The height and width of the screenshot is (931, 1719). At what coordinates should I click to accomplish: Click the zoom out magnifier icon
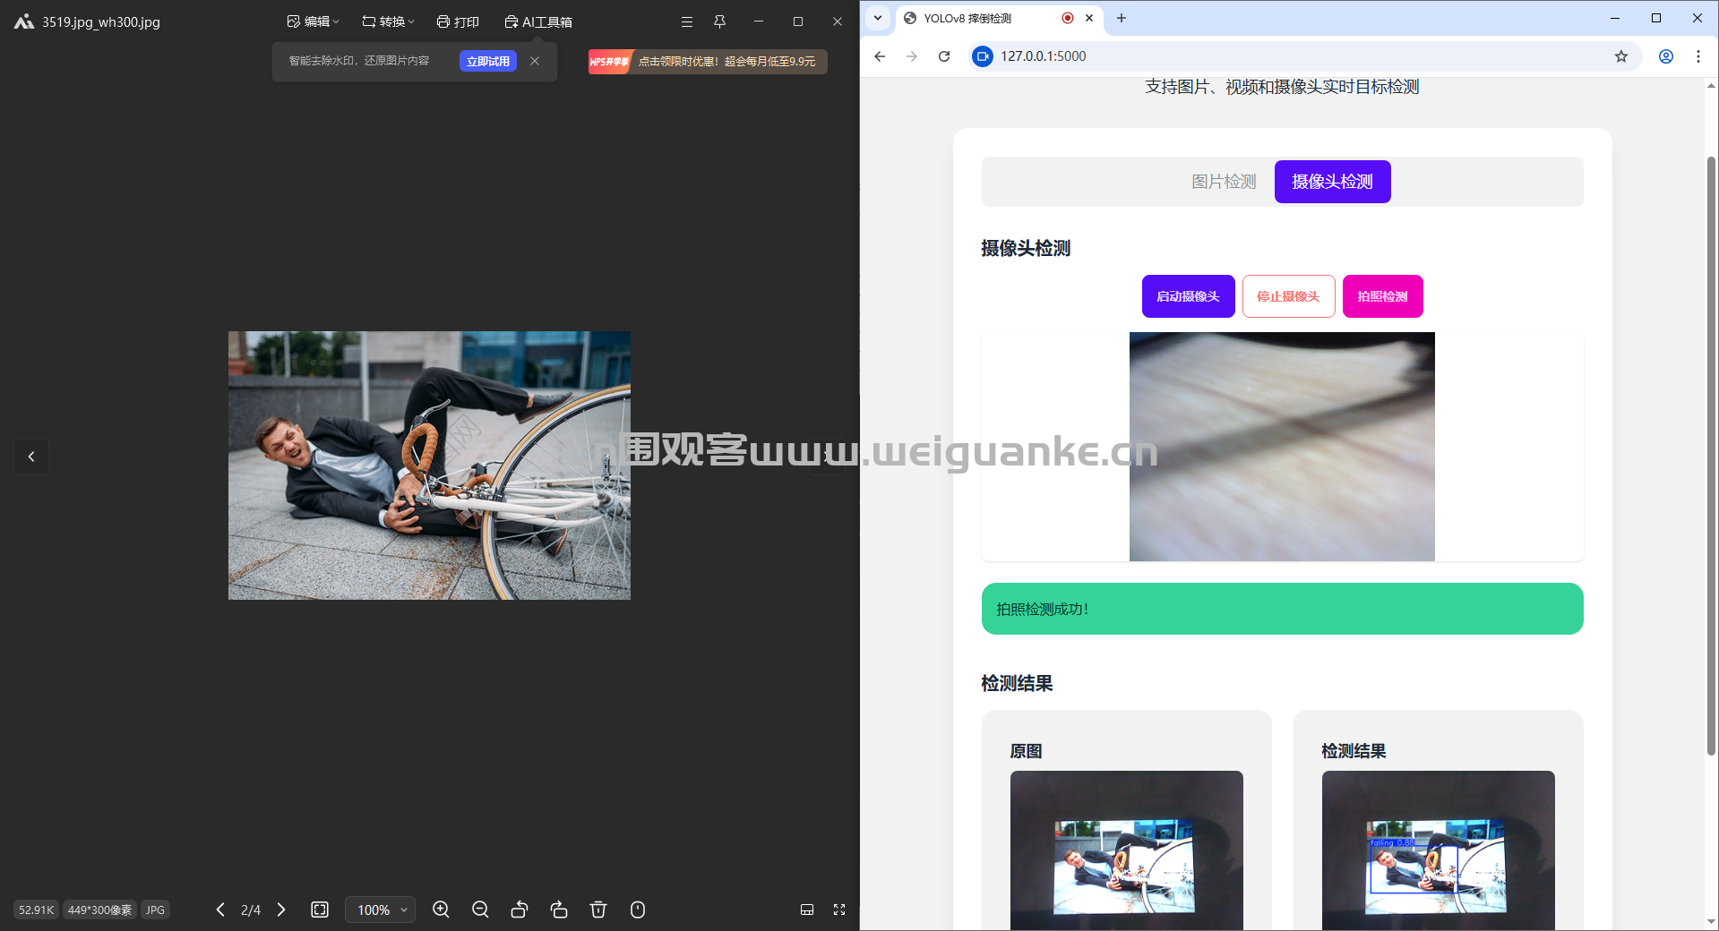(x=480, y=910)
